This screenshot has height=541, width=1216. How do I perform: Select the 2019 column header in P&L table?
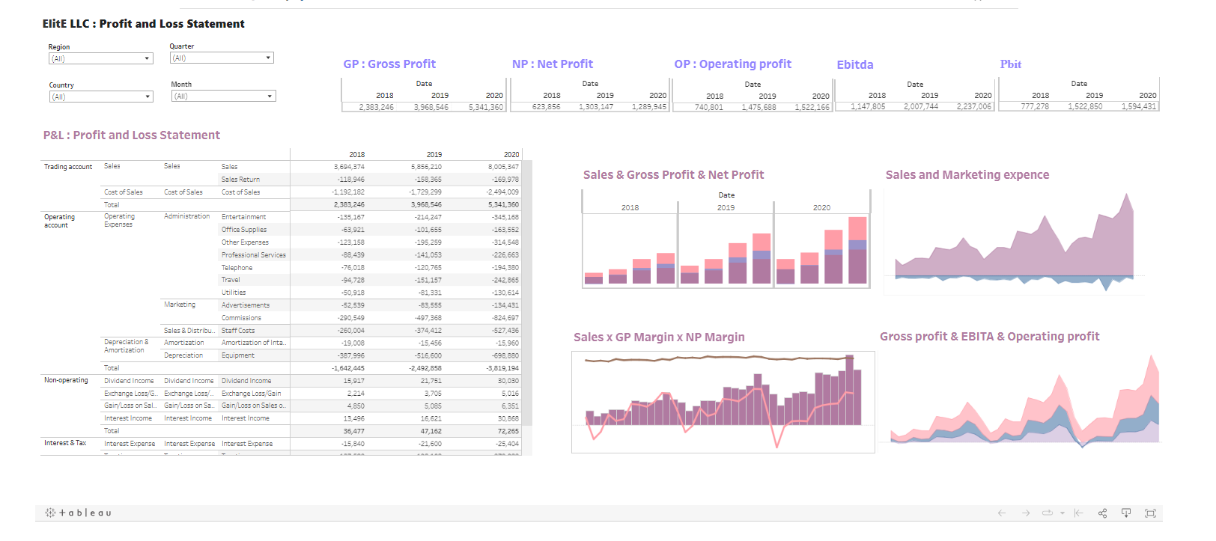[x=434, y=154]
